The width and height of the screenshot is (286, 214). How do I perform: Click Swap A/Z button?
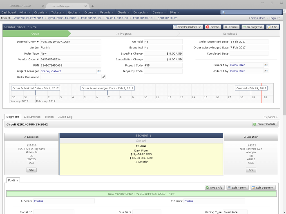214,188
